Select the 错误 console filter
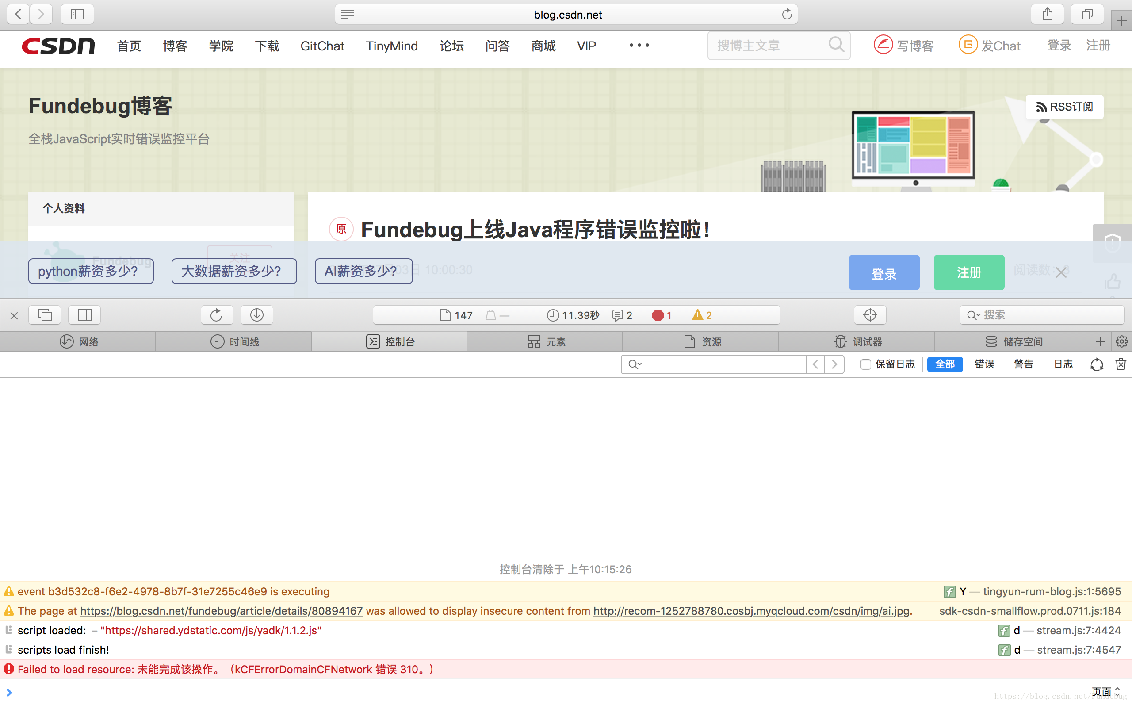Screen dimensions: 1132x705 [x=984, y=364]
